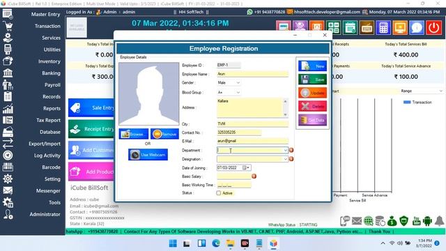The image size is (446, 251).
Task: Click the volume icon in system tray
Action: point(399,243)
